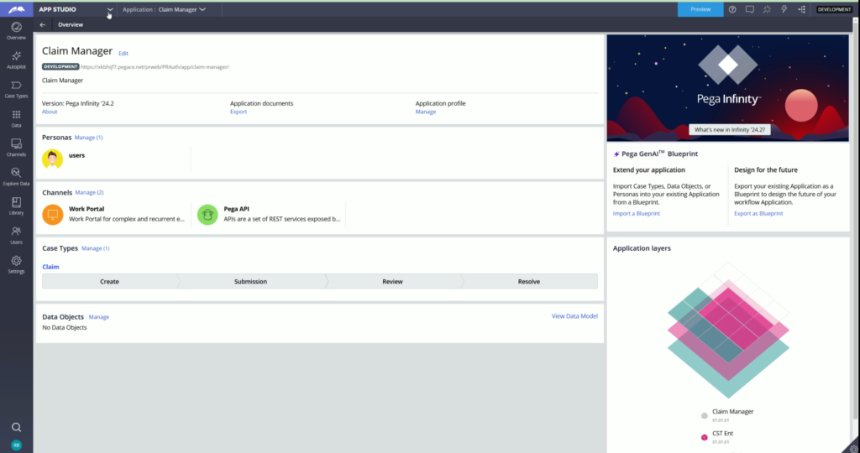This screenshot has height=453, width=860.
Task: Open the help question mark icon
Action: pos(732,9)
